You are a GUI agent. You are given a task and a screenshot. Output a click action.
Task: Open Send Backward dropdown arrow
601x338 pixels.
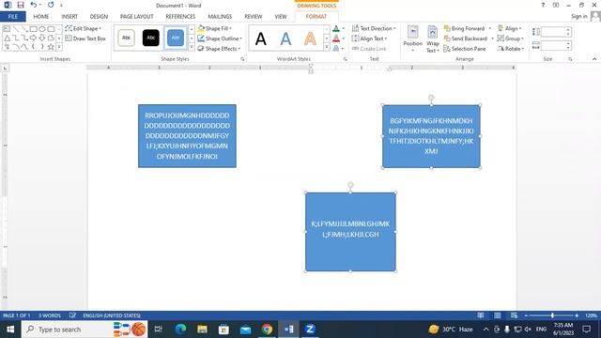coord(492,38)
